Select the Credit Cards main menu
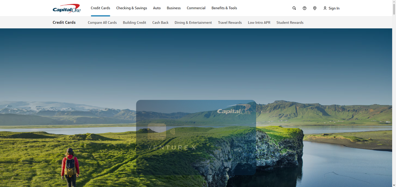 pos(101,8)
